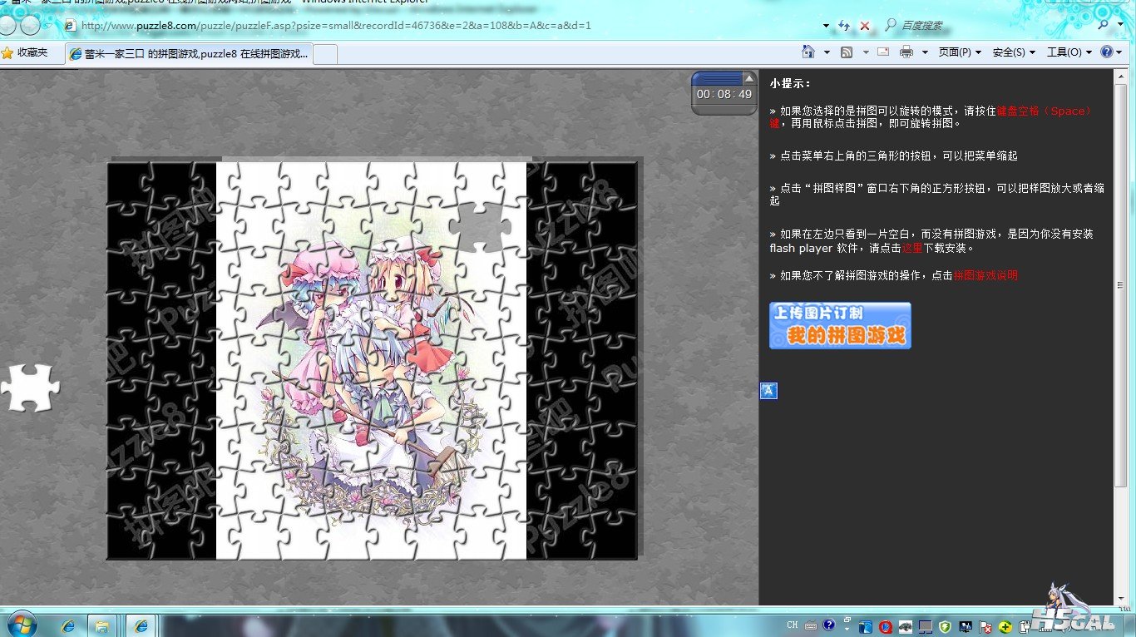Click the small blue icon below the banner
The width and height of the screenshot is (1136, 637).
coord(768,390)
